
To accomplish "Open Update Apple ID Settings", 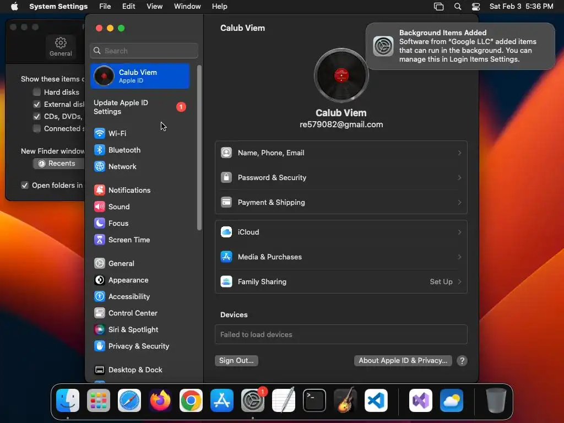I will (139, 107).
